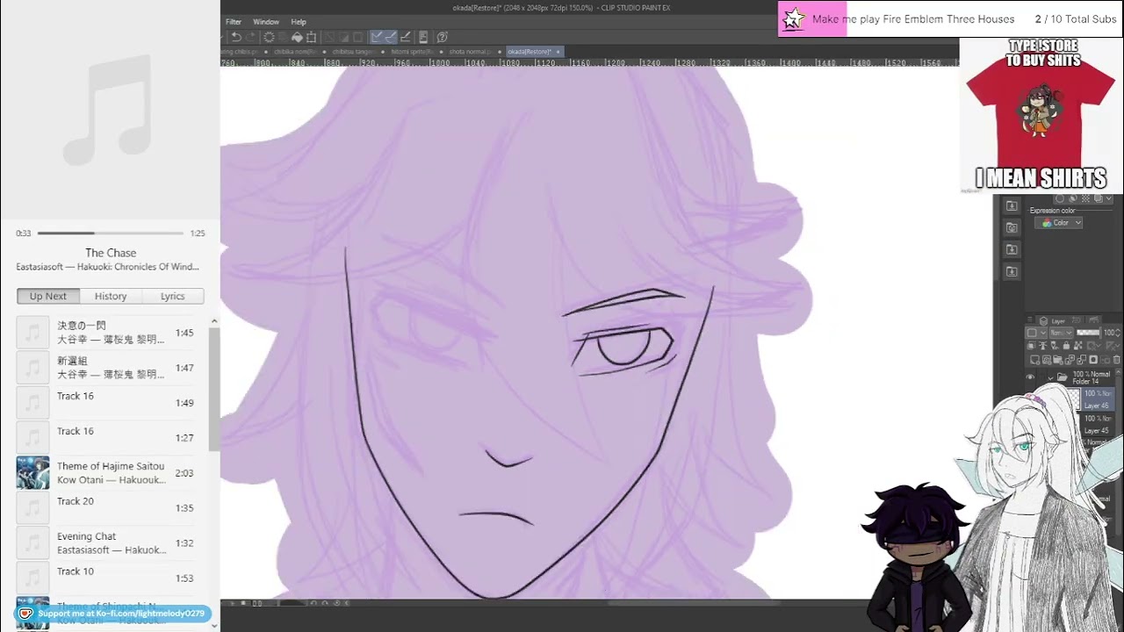
Task: Switch to History tab in music player
Action: [111, 296]
